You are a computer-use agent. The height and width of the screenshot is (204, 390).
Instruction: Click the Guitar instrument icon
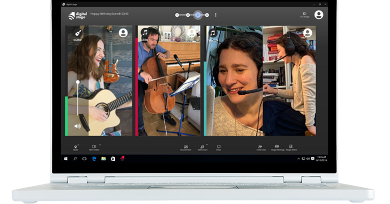(x=78, y=33)
